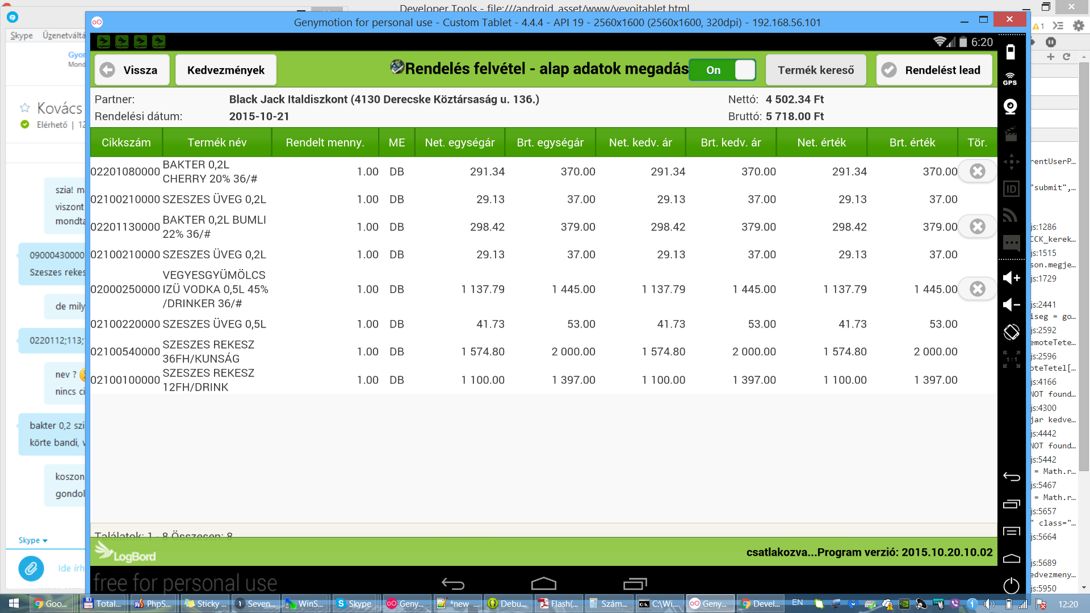This screenshot has width=1090, height=613.
Task: Open the Genymotion webcam widget
Action: [x=1011, y=106]
